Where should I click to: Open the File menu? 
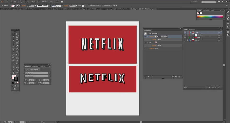7,2
